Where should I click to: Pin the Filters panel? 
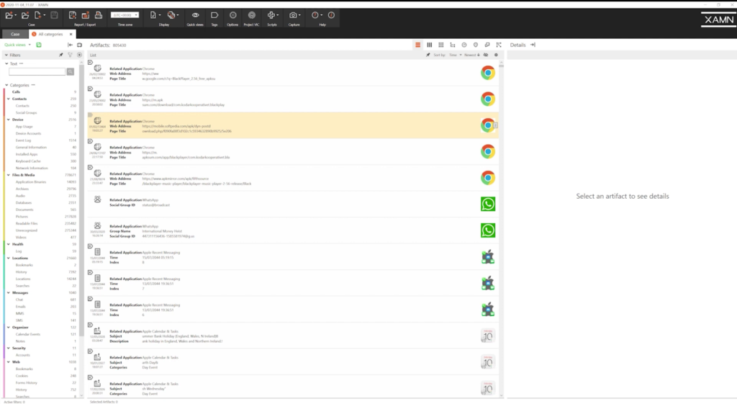60,55
